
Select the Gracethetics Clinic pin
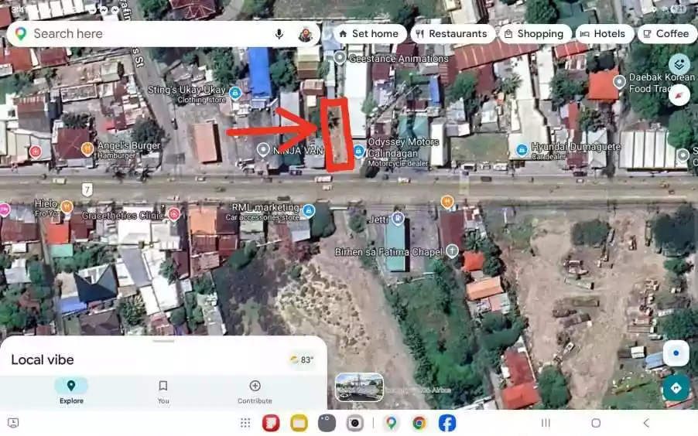coord(173,214)
